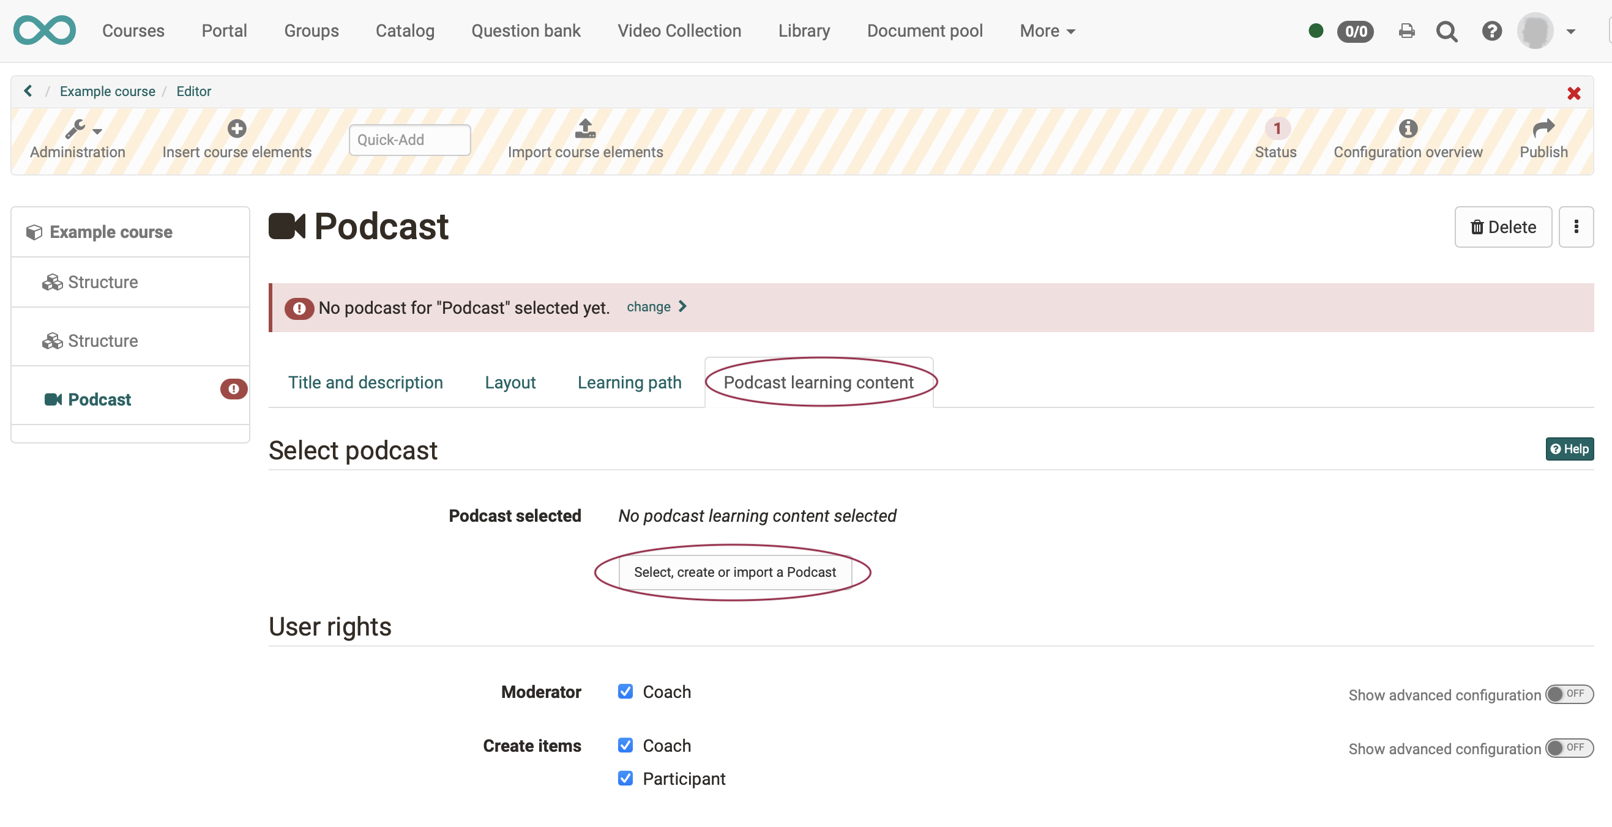The image size is (1612, 827).
Task: Open the Title and description tab
Action: pos(365,382)
